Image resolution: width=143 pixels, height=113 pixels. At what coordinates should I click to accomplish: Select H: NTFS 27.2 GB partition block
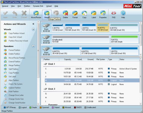95,51
